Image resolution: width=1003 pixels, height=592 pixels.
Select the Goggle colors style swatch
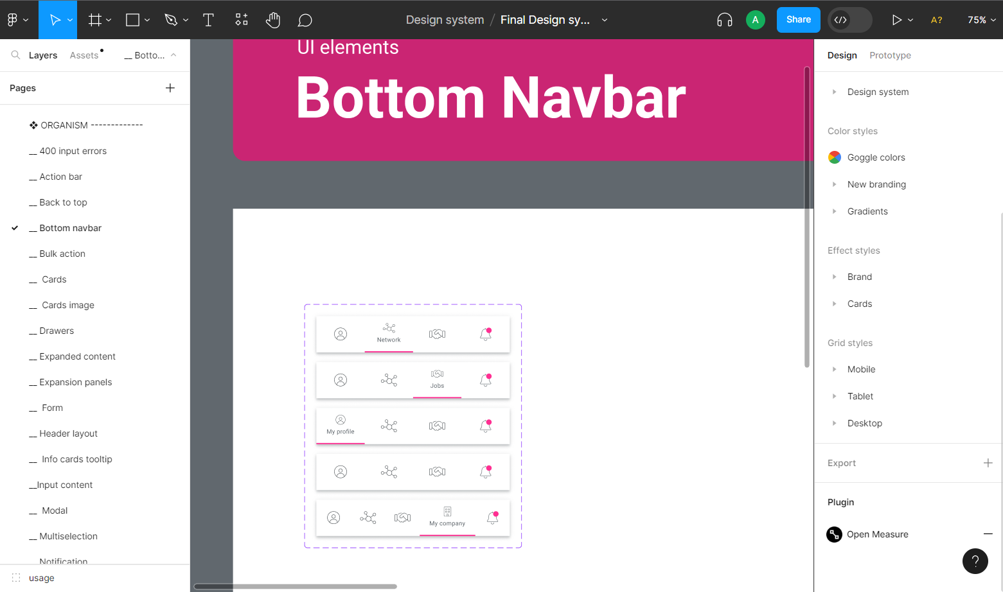(x=835, y=157)
